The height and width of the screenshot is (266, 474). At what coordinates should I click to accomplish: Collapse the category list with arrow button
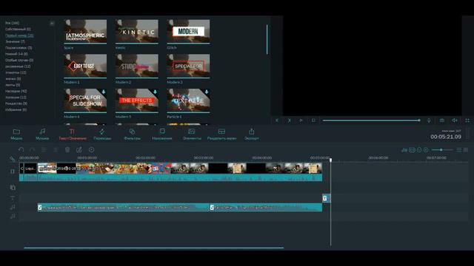pyautogui.click(x=52, y=23)
